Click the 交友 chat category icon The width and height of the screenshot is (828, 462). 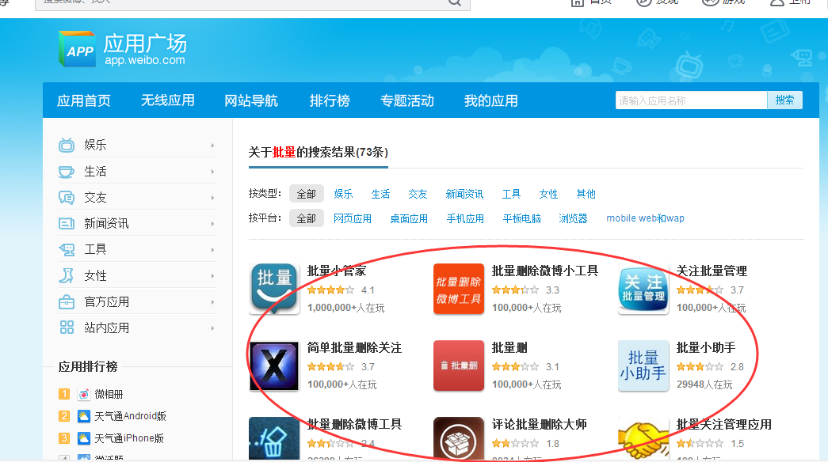click(67, 197)
